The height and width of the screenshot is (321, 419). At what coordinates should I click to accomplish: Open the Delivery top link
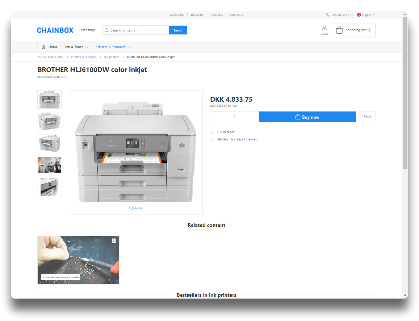tap(197, 15)
